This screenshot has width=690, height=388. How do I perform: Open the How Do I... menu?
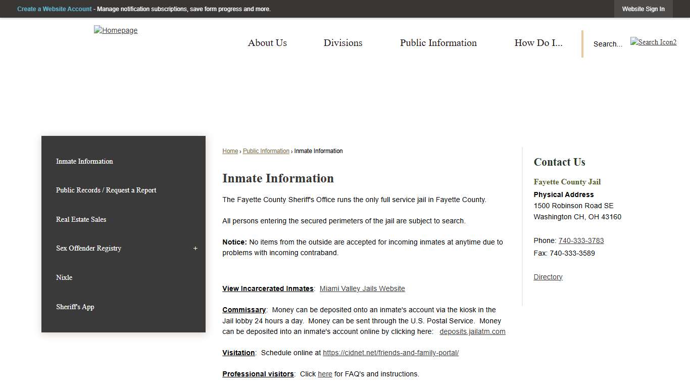click(x=538, y=43)
